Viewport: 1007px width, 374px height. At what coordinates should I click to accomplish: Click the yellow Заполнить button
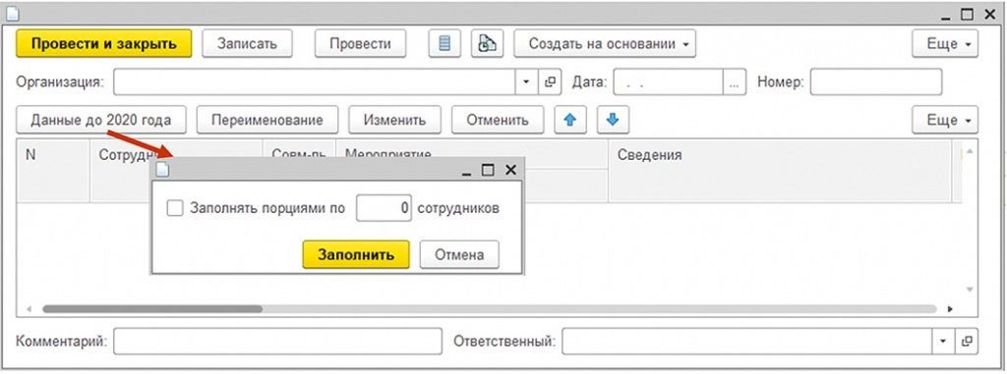[x=356, y=254]
